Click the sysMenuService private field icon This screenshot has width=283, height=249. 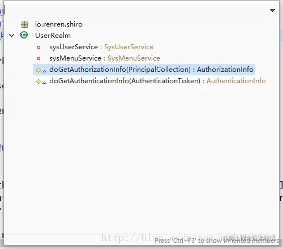(x=38, y=58)
